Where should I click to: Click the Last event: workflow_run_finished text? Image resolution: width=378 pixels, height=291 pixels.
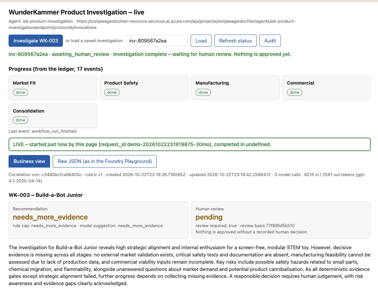pos(42,131)
